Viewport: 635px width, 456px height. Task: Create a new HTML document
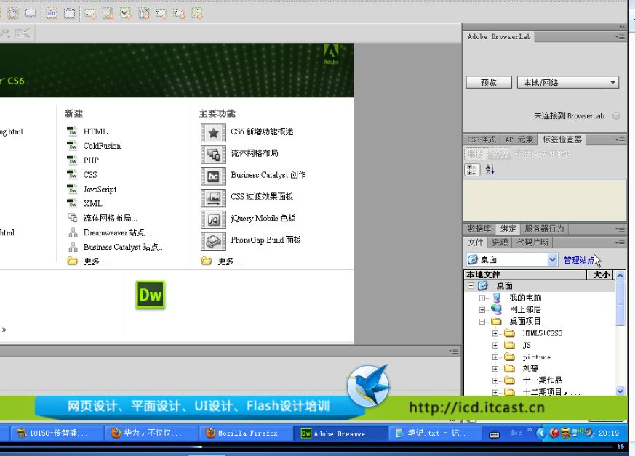(x=95, y=131)
